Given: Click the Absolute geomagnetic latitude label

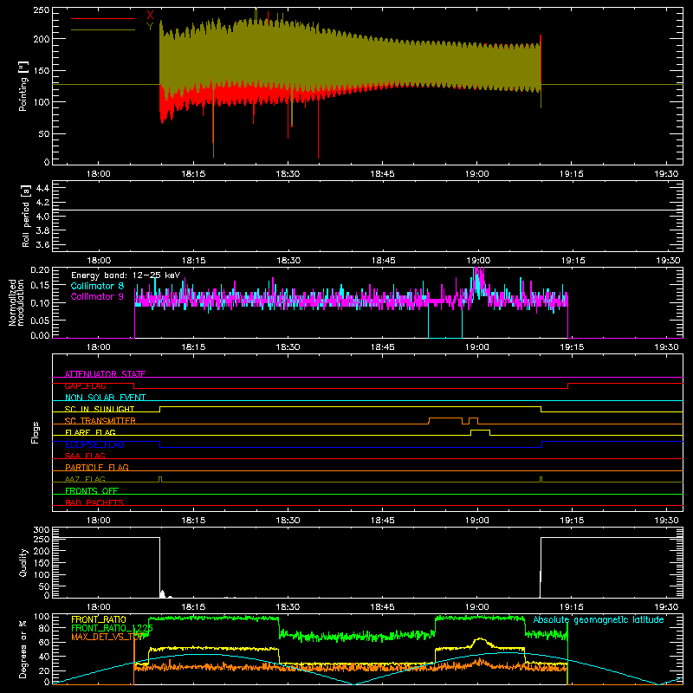Looking at the screenshot, I should tap(599, 619).
